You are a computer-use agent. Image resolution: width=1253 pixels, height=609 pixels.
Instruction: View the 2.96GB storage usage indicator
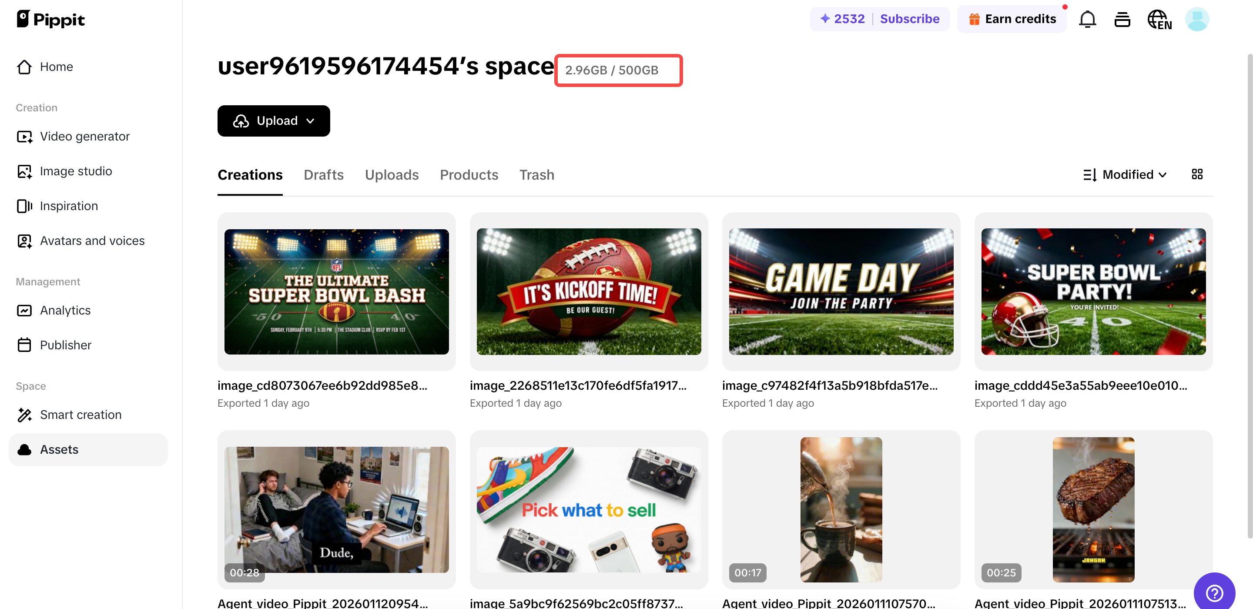pyautogui.click(x=618, y=70)
